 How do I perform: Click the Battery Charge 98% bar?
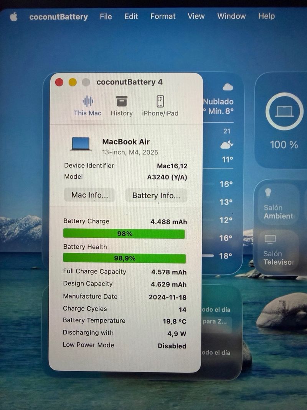124,234
